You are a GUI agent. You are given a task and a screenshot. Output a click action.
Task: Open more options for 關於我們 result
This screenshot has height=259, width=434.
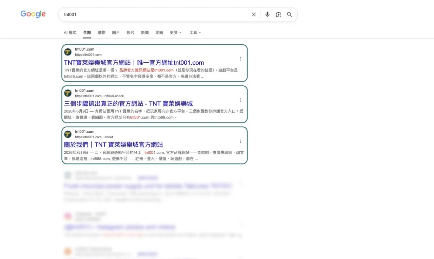pyautogui.click(x=240, y=141)
